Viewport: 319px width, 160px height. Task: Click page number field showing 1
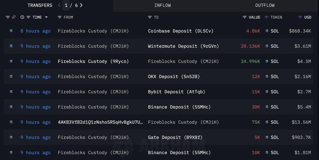(66, 5)
